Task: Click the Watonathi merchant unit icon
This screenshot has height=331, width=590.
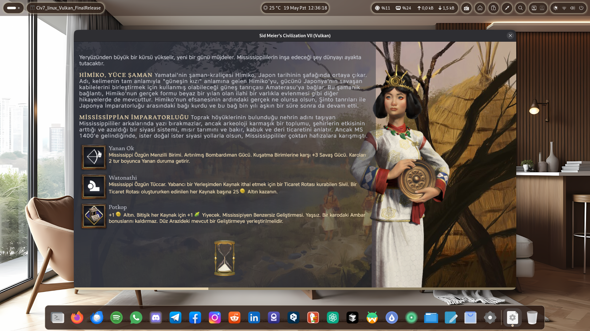Action: click(94, 186)
